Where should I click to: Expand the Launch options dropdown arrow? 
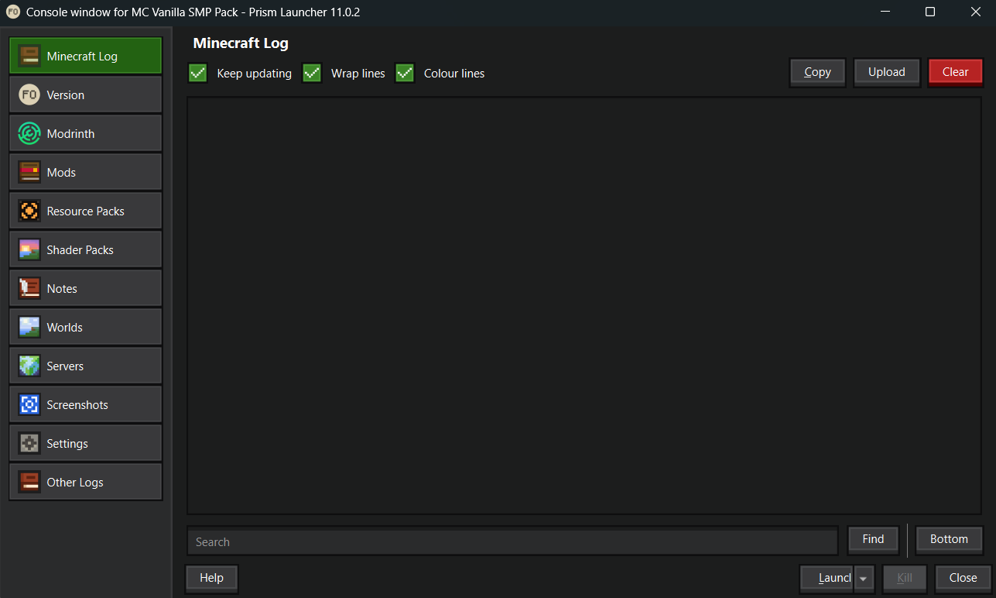pyautogui.click(x=864, y=579)
